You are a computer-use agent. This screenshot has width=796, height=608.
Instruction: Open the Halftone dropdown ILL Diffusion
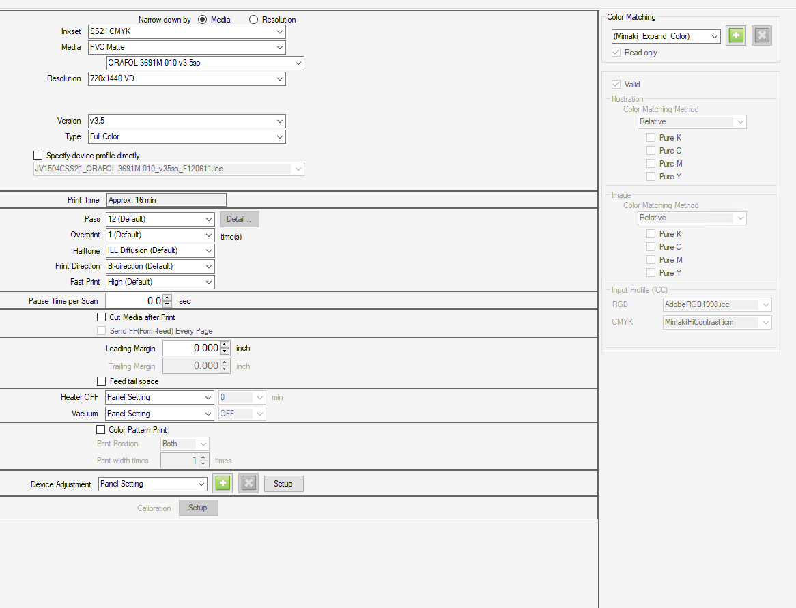tap(160, 250)
